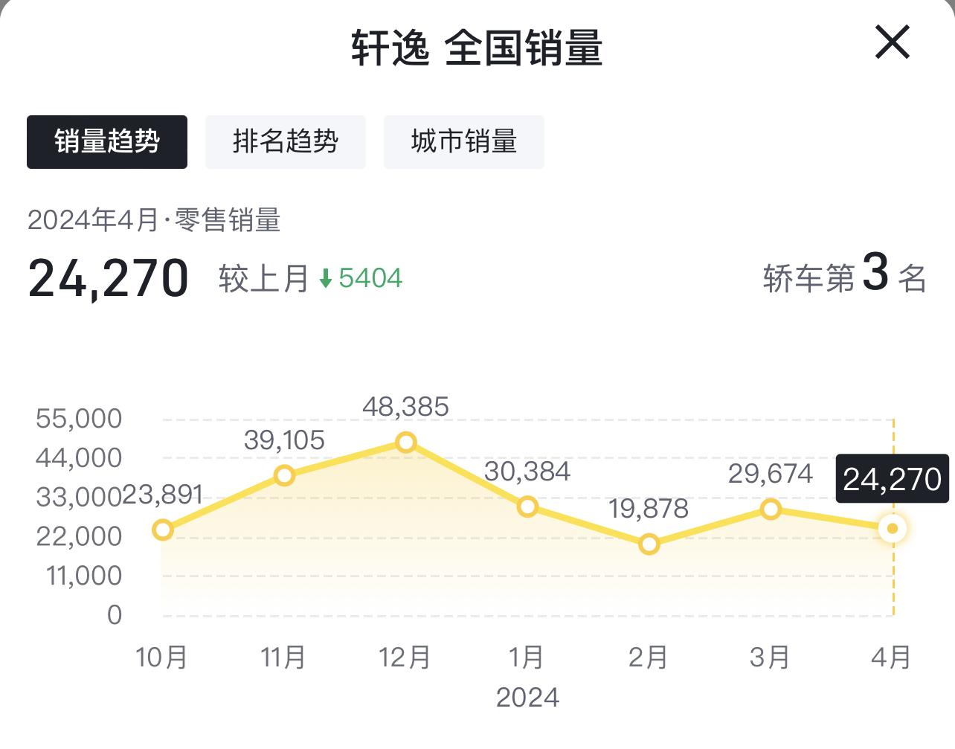Select the January data point 30,384
This screenshot has height=749, width=955.
[527, 507]
